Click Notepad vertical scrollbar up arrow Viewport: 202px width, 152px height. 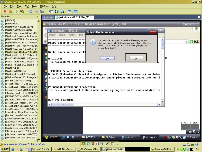pos(162,40)
